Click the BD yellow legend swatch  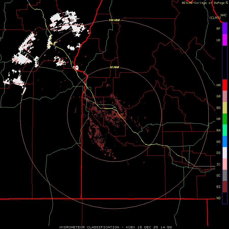225,108
